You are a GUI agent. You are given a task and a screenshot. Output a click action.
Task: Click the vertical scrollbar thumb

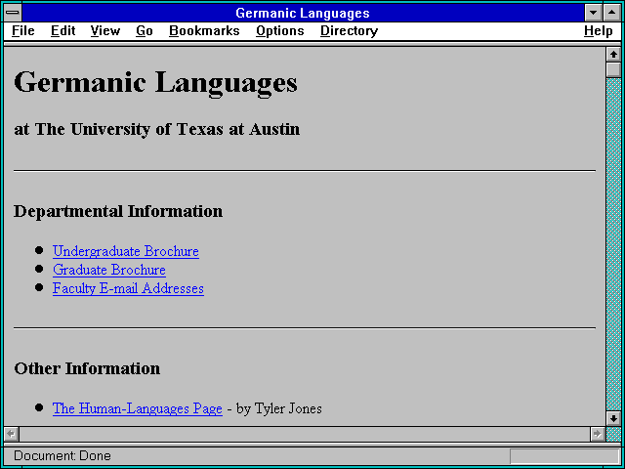coord(613,69)
